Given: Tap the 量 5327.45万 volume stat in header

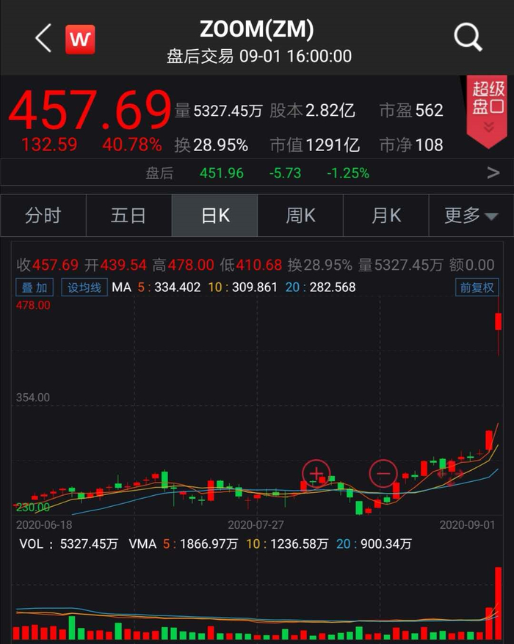Looking at the screenshot, I should [x=219, y=111].
